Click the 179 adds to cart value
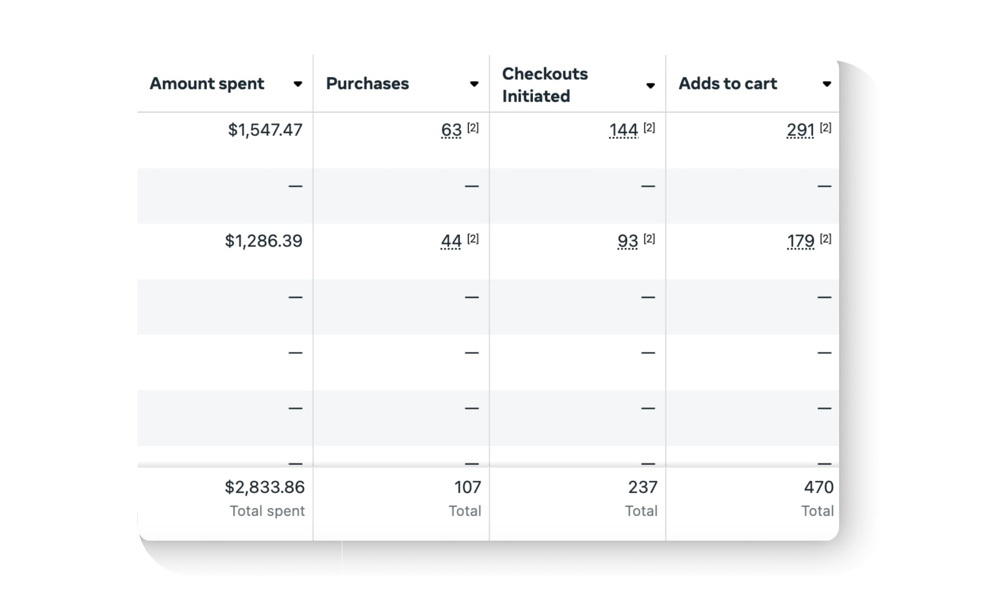 pyautogui.click(x=800, y=241)
